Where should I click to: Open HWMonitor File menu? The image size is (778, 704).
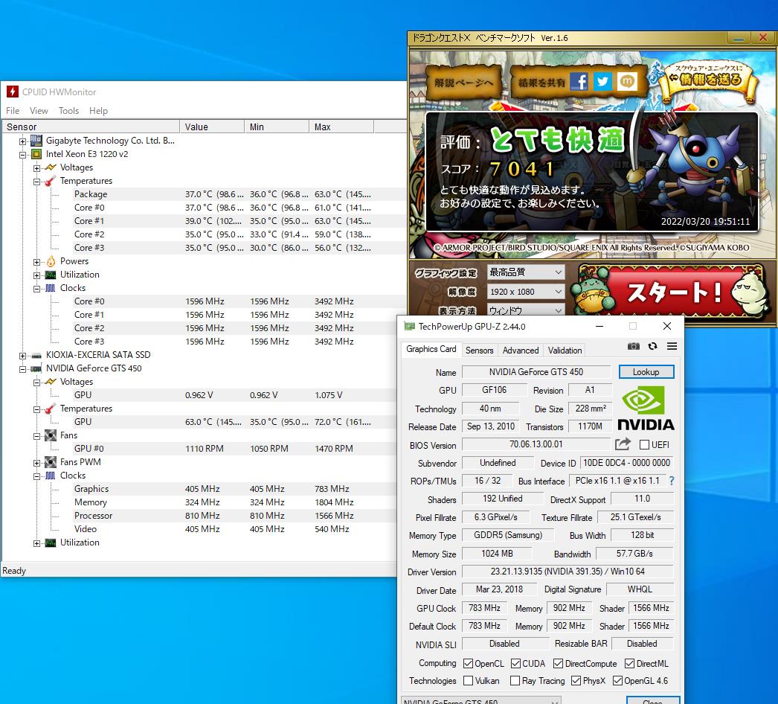tap(13, 111)
